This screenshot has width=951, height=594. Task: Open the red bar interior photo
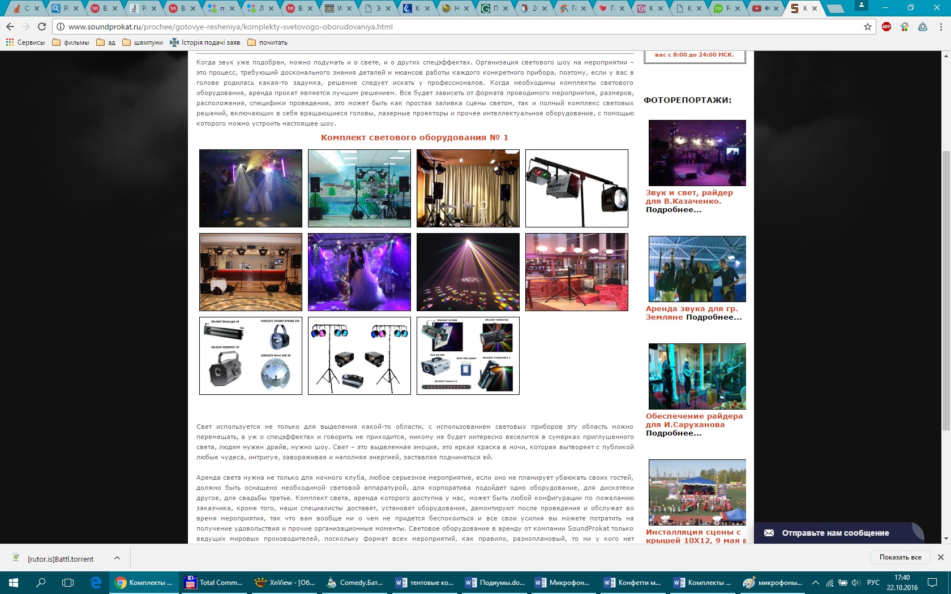coord(577,272)
